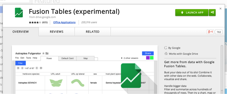Click the 'sex' column header
Viewport: 227px width, 94px height.
(x=95, y=74)
